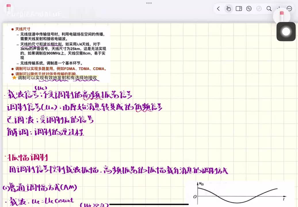Tap the line mentioning FDMA、TDMA、CDMA

61,69
